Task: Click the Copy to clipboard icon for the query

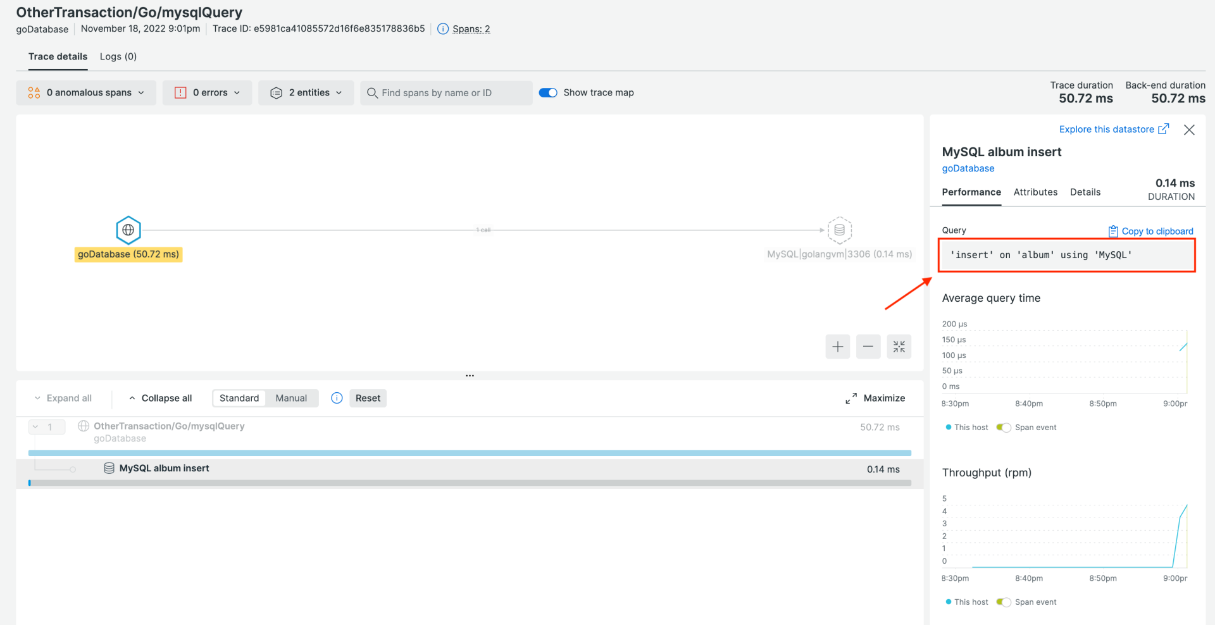Action: [1112, 231]
